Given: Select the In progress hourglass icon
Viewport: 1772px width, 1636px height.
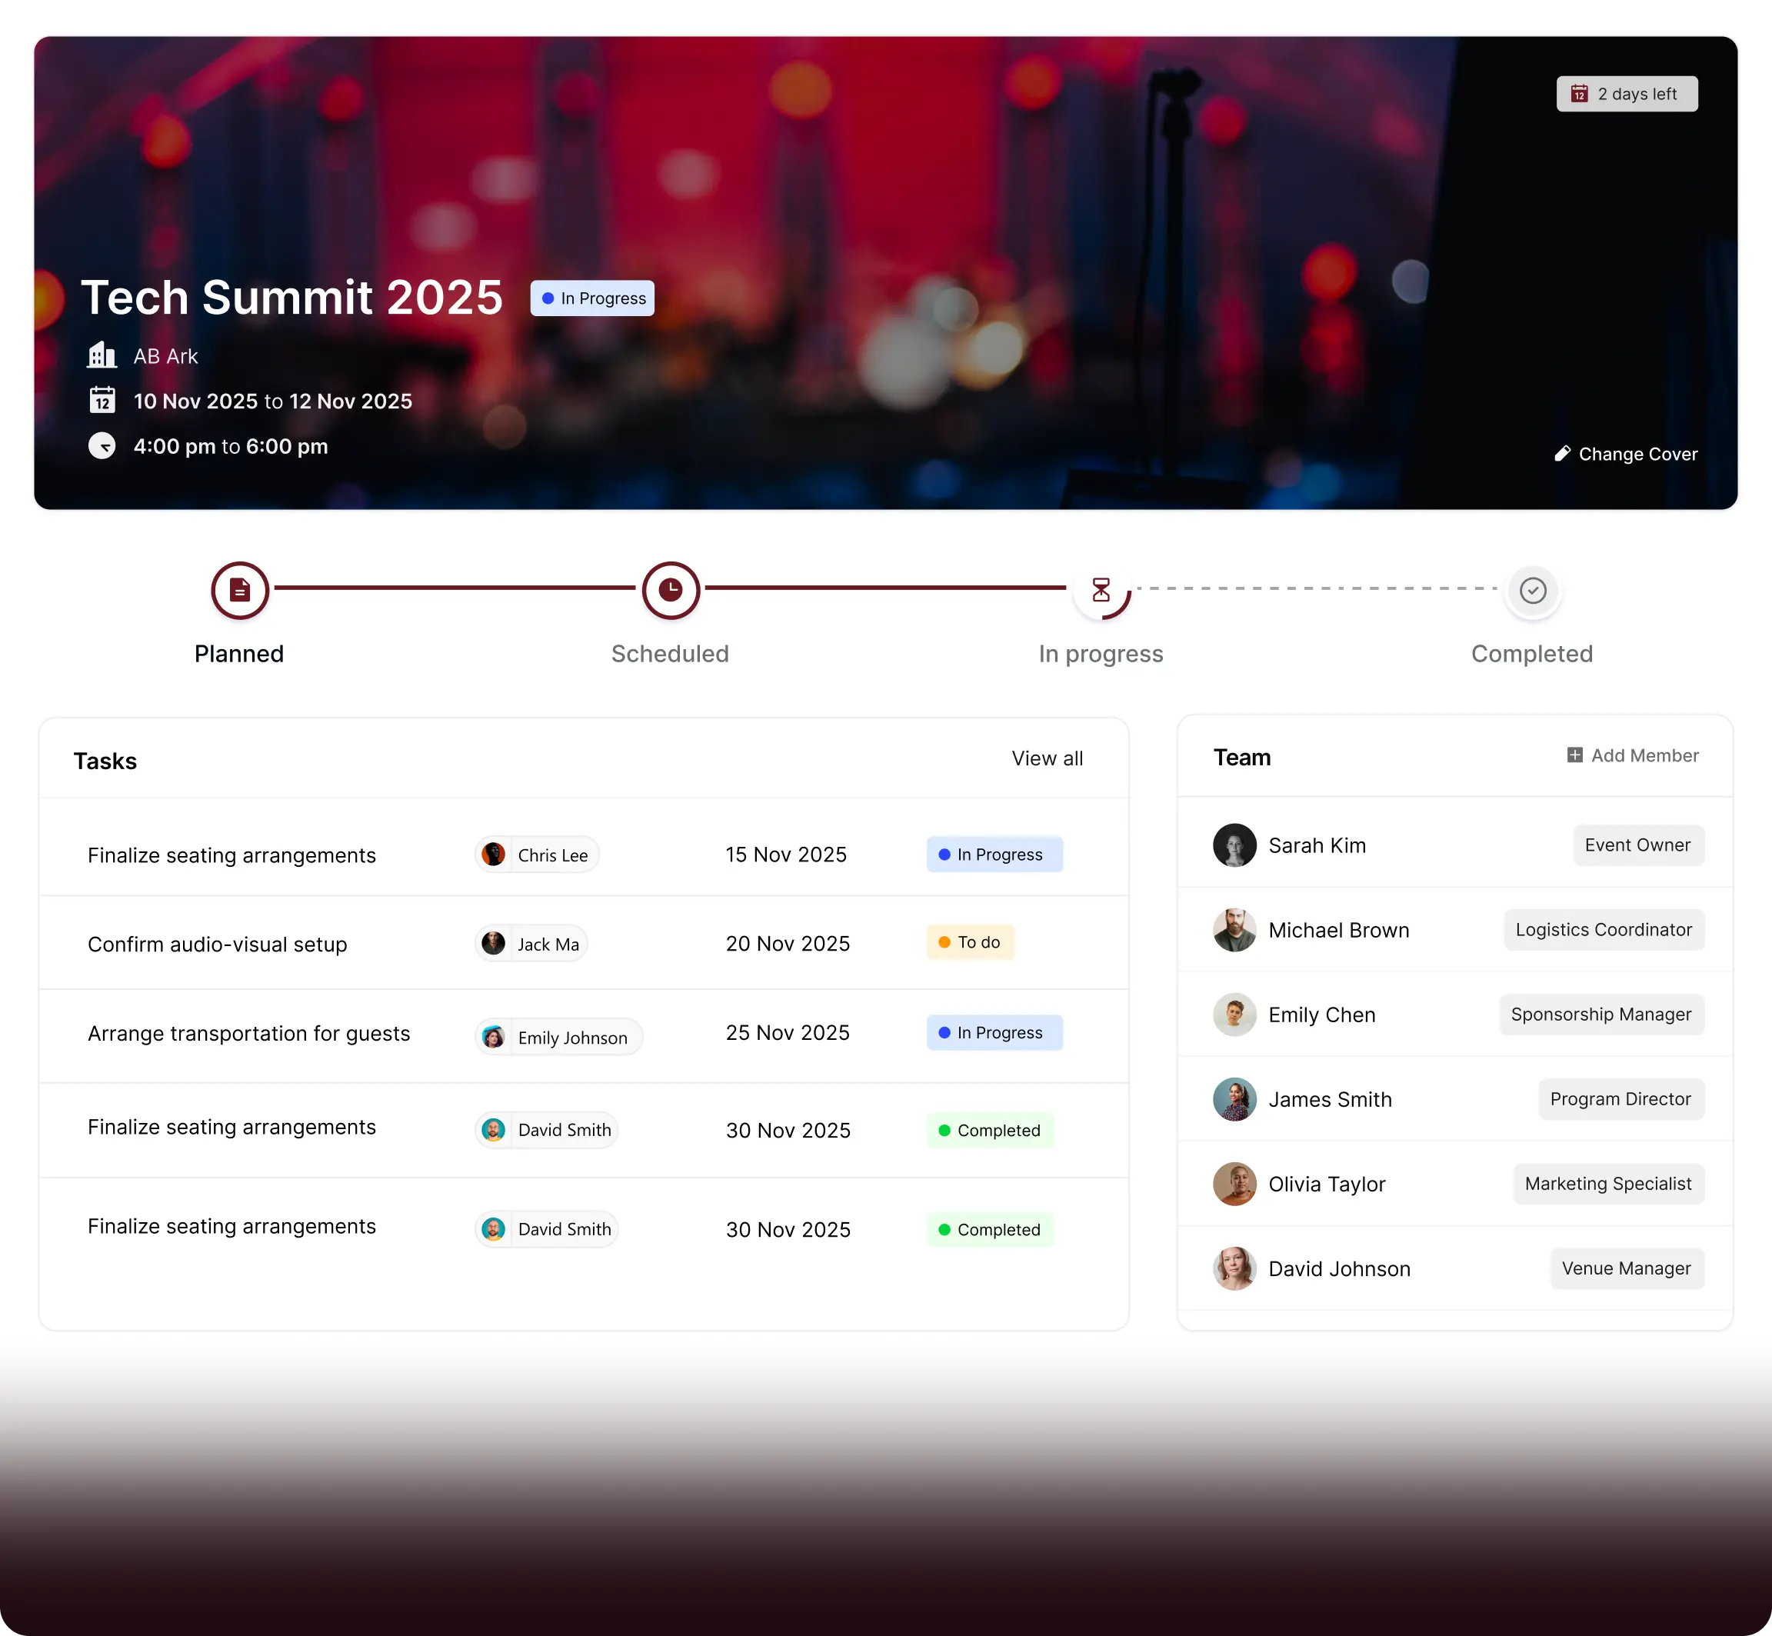Looking at the screenshot, I should [x=1101, y=590].
